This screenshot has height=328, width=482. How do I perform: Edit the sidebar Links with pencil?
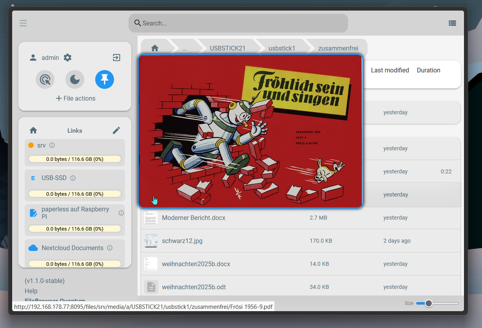click(x=116, y=130)
